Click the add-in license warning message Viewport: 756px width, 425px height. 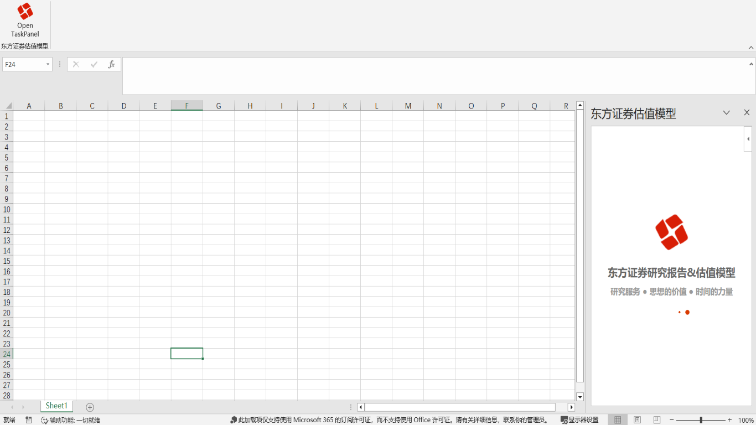[390, 420]
